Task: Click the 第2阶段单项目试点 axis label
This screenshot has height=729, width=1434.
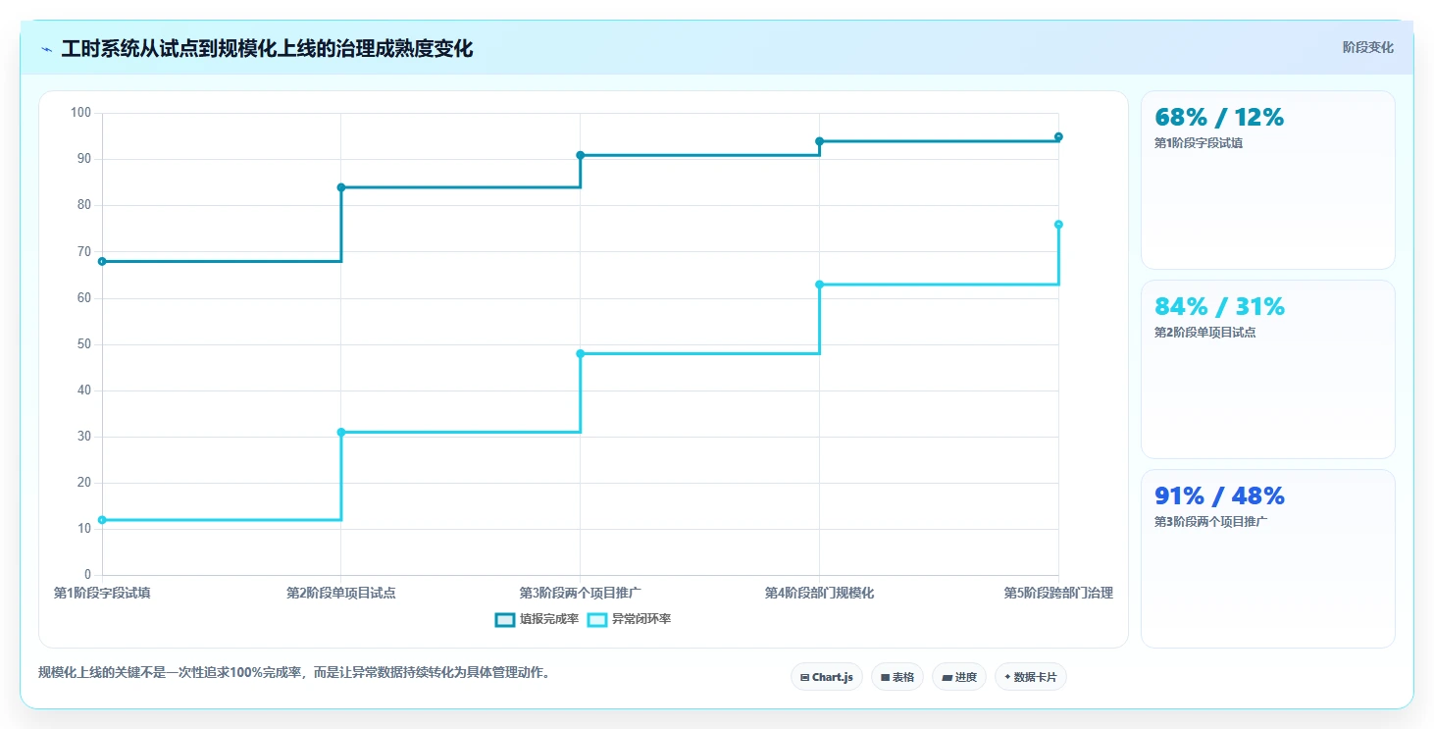Action: (x=341, y=593)
